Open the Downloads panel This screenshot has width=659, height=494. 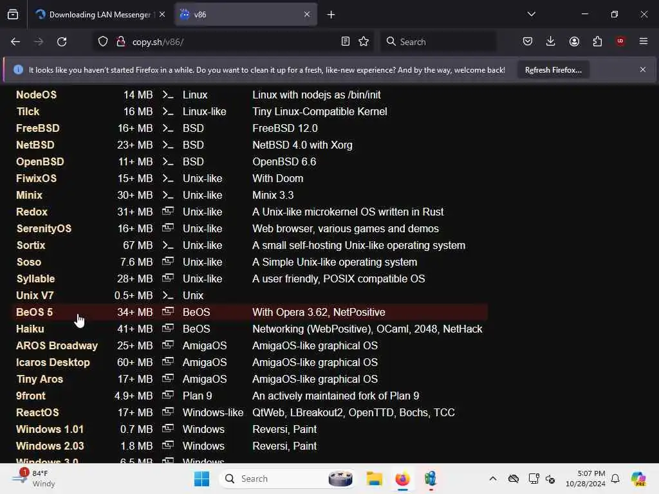pyautogui.click(x=551, y=42)
